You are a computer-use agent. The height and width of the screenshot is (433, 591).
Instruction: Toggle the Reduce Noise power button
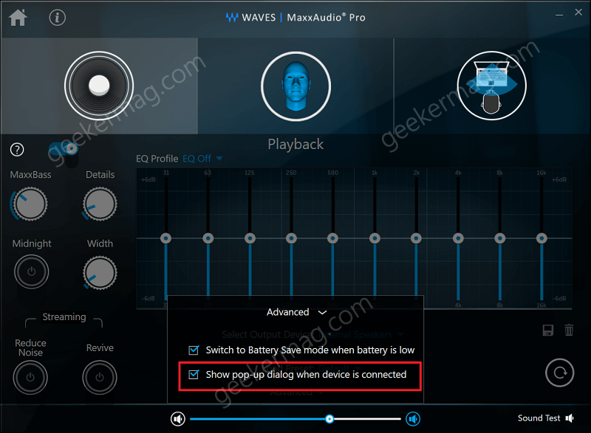(30, 378)
